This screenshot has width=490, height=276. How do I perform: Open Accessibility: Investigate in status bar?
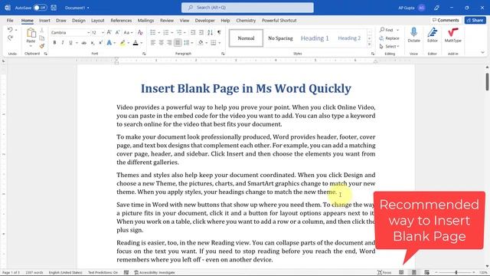(x=155, y=273)
